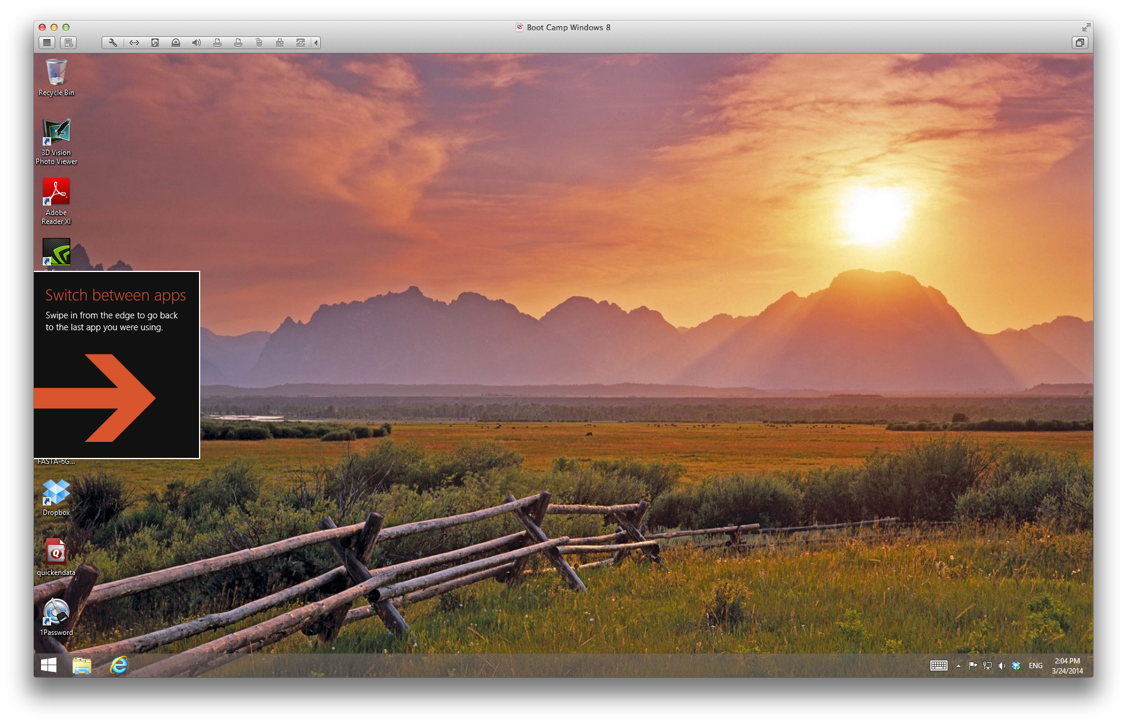Select the Dropbox desktop shortcut
Screen dimensions: 1127x724
[56, 498]
